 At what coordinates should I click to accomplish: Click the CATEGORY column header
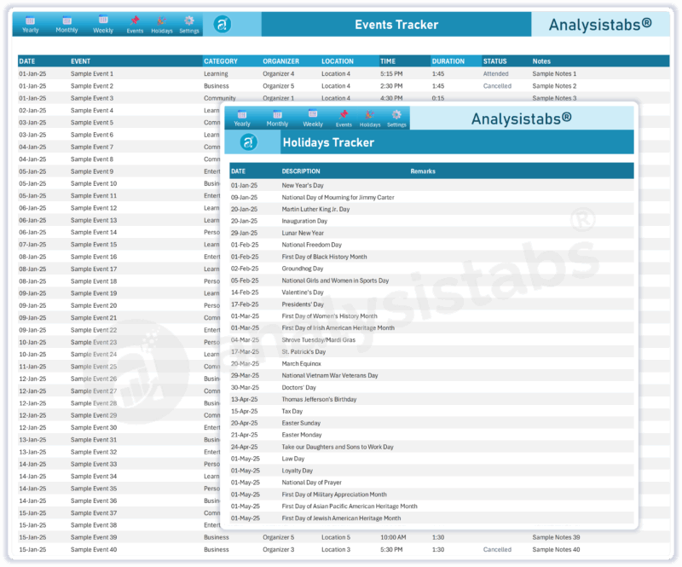[221, 61]
